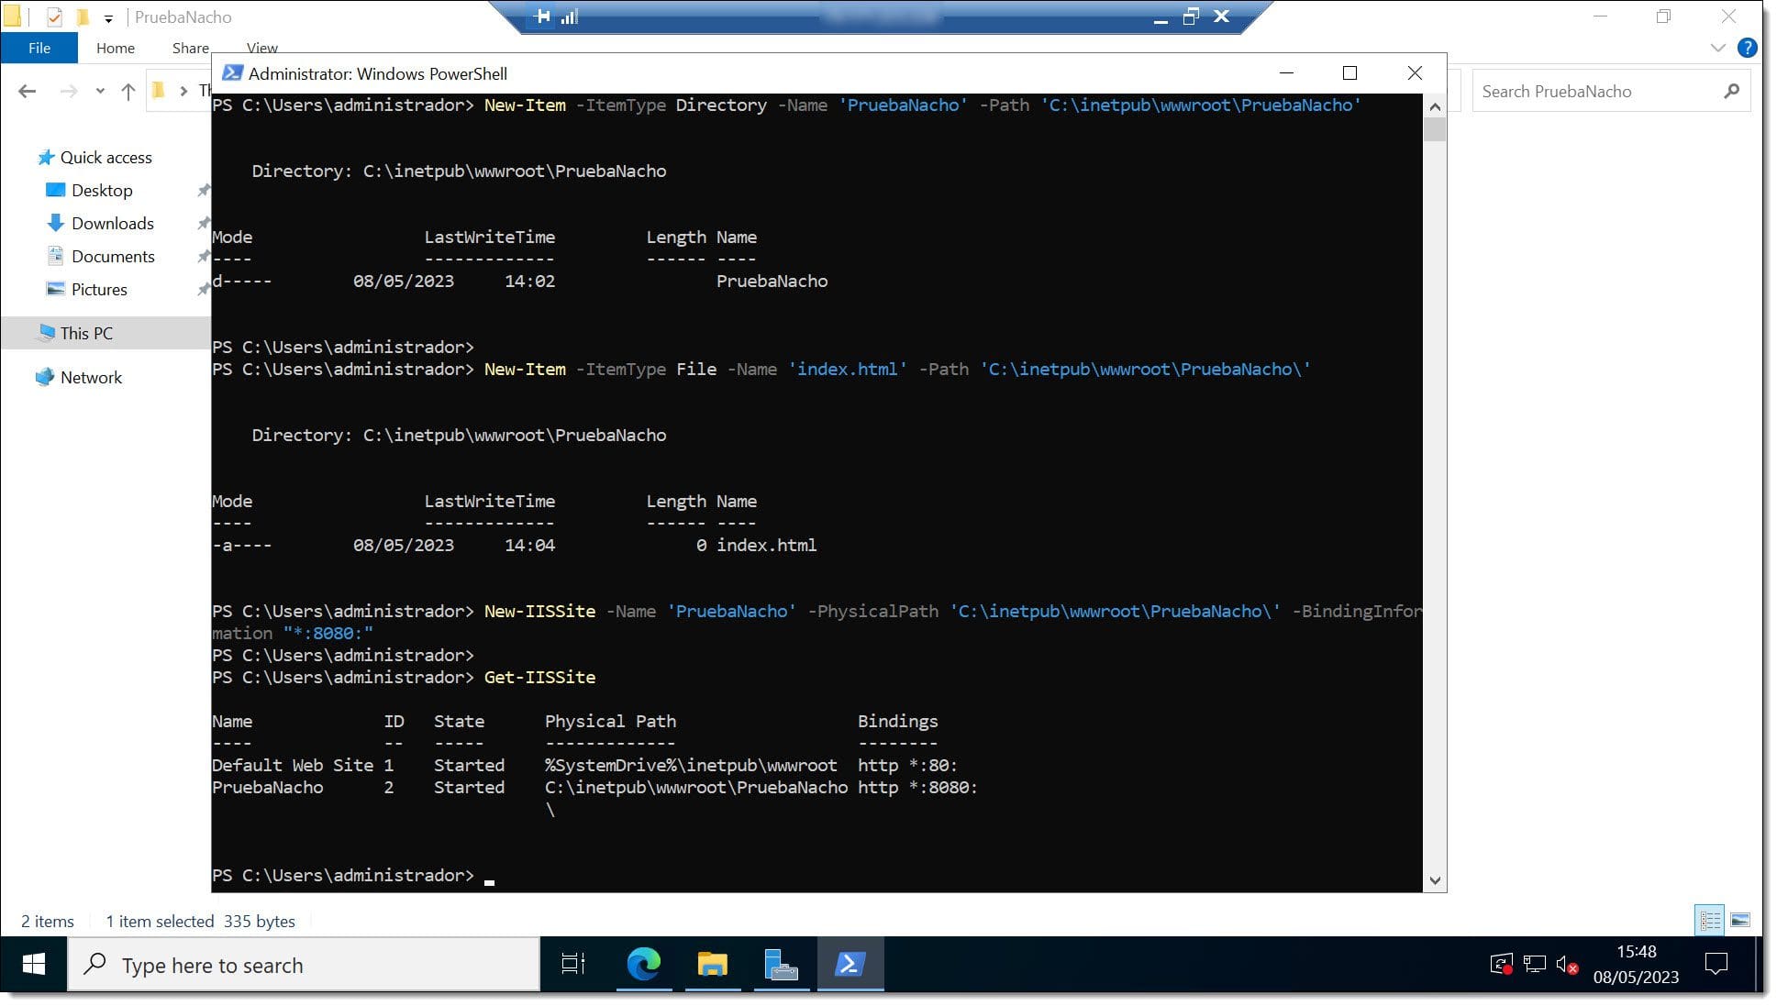Click the Windows Start button
Screen dimensions: 1777x1006
click(33, 965)
